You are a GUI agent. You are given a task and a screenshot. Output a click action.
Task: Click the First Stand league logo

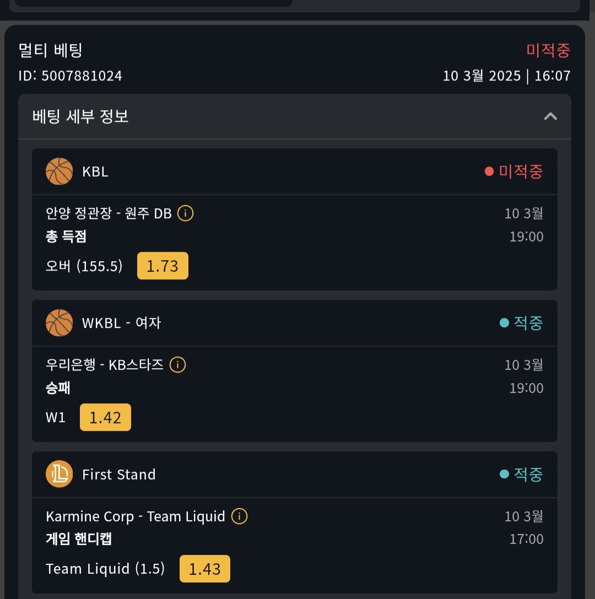(59, 474)
